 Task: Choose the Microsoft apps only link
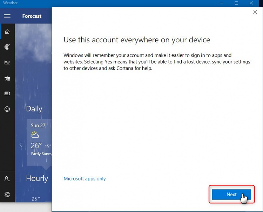point(85,179)
